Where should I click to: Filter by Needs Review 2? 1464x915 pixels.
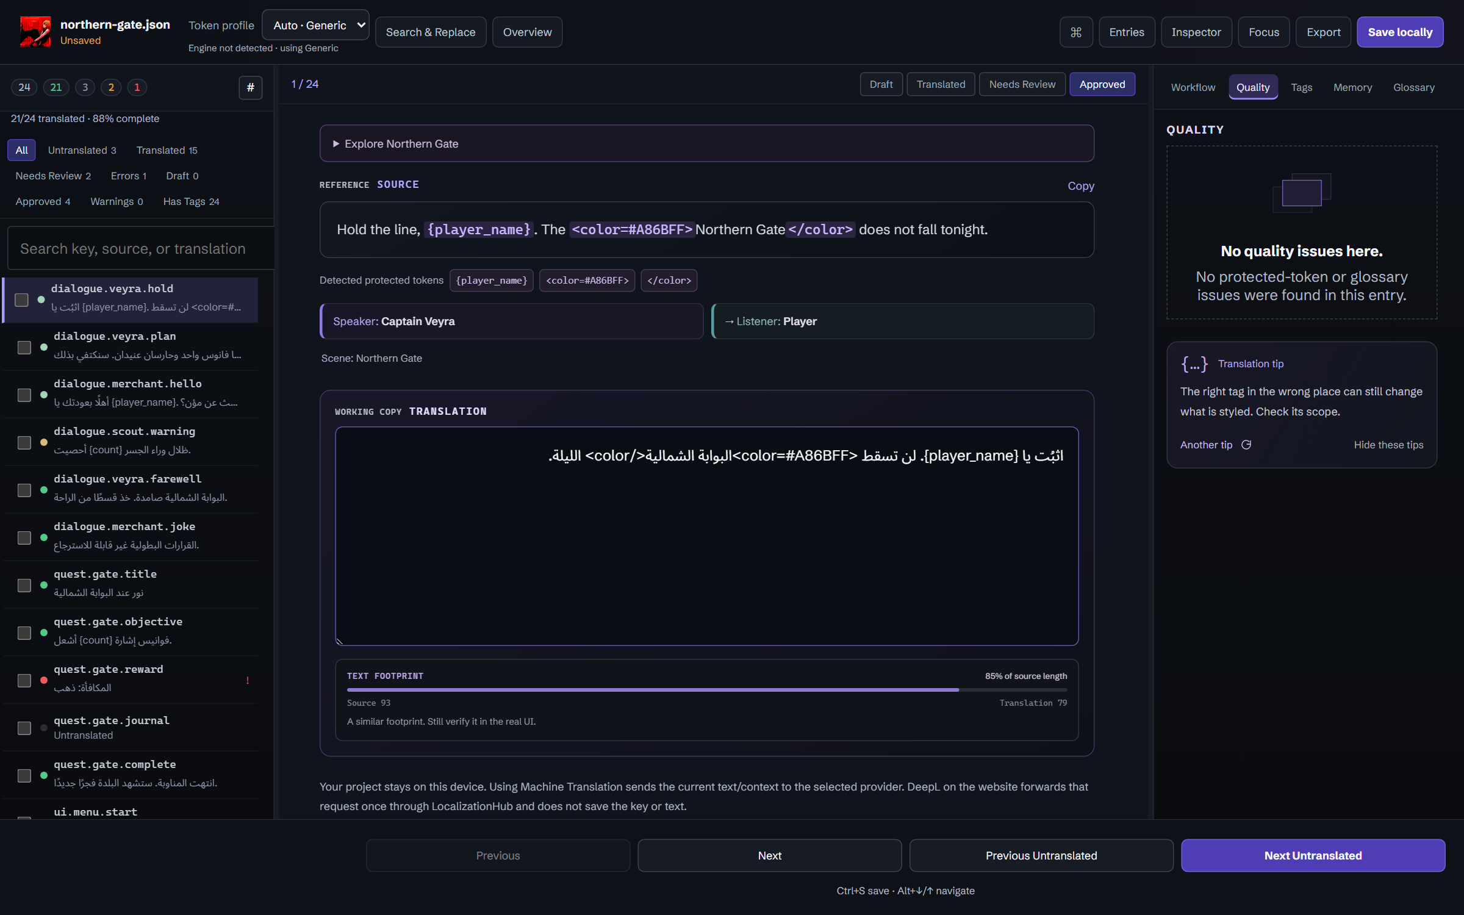pyautogui.click(x=53, y=176)
